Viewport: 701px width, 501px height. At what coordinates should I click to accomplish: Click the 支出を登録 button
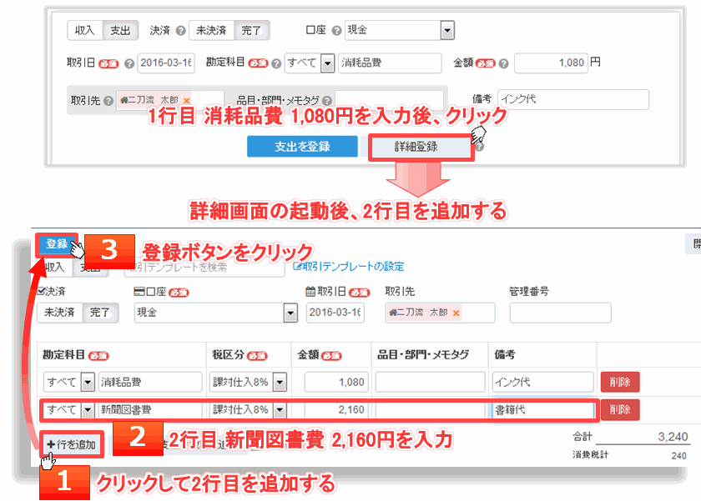coord(302,146)
